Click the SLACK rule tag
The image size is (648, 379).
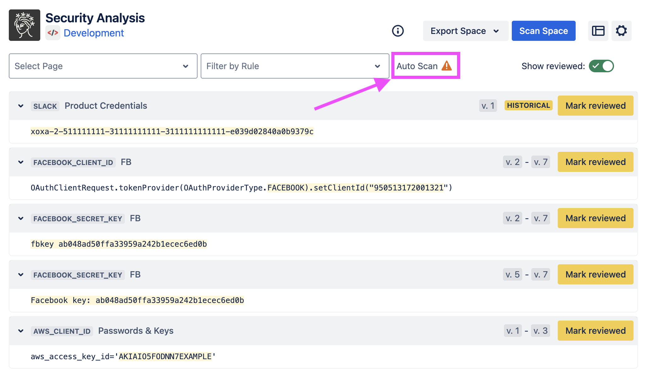point(45,106)
